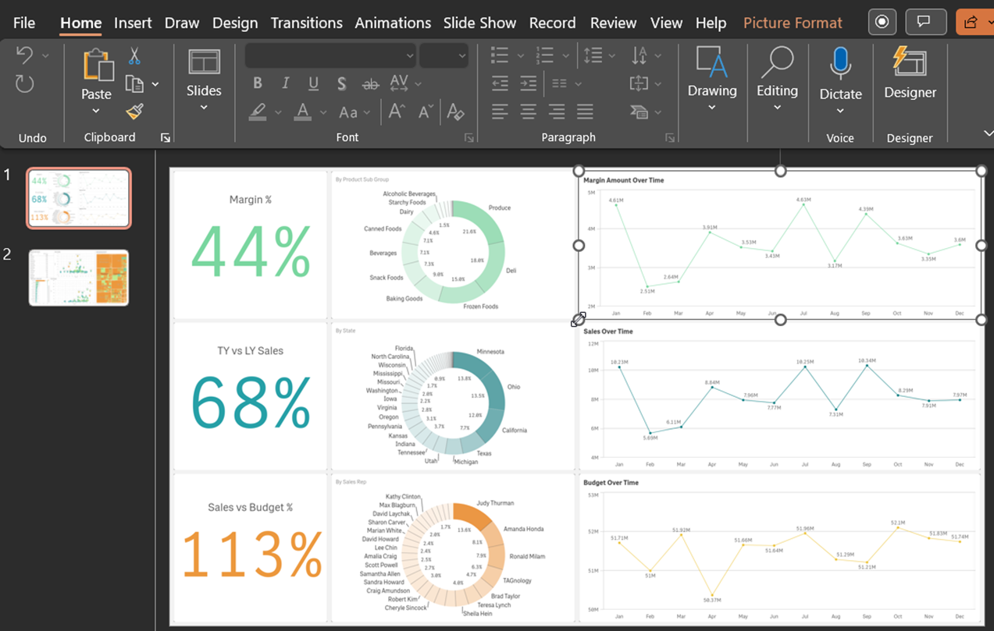Click the Redo icon
The image size is (994, 631).
click(25, 83)
